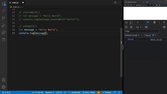The width and height of the screenshot is (167, 94).
Task: Click main.js in the breadcrumb
Action: click(x=16, y=7)
